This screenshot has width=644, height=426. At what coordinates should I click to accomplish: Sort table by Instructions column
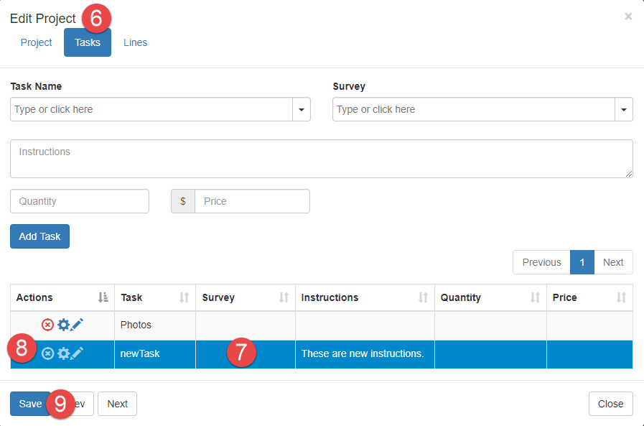click(364, 297)
